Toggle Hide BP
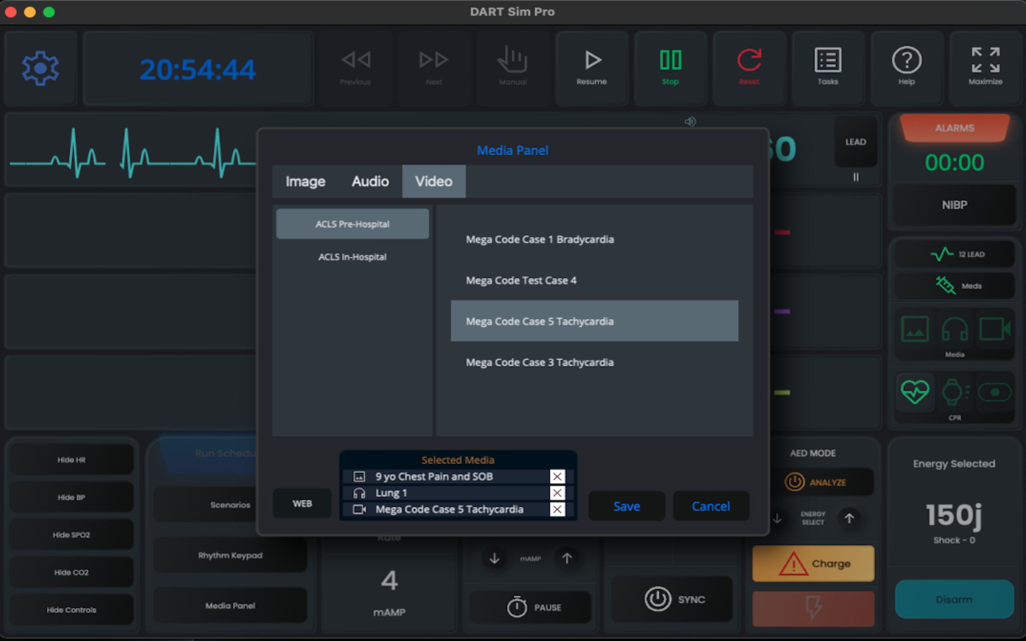 pyautogui.click(x=71, y=497)
